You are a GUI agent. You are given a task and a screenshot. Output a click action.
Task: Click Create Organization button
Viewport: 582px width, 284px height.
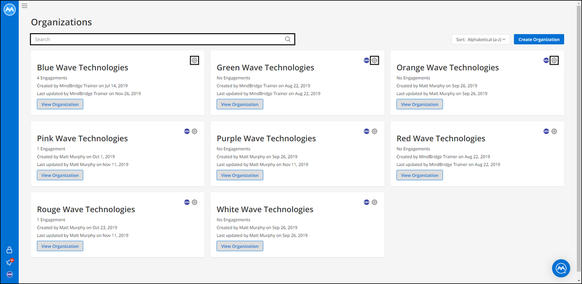pos(539,39)
